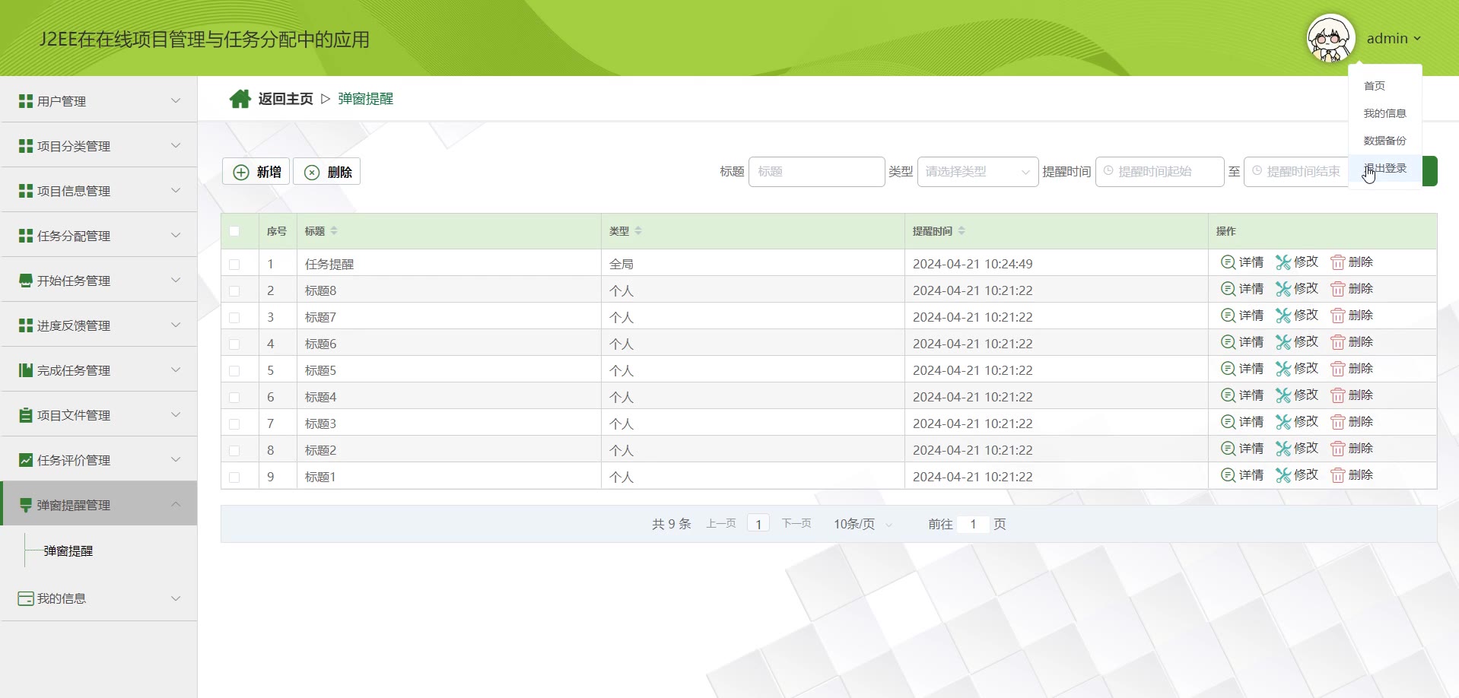The image size is (1459, 698).
Task: Click the 项目文件管理 document icon
Action: coord(26,415)
